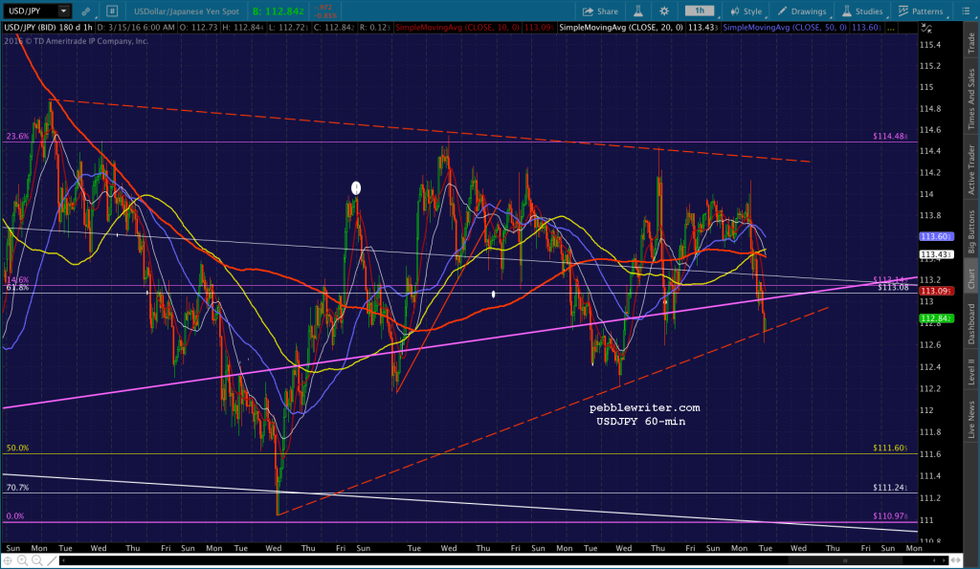The image size is (980, 569).
Task: Open the Patterns menu
Action: [921, 11]
